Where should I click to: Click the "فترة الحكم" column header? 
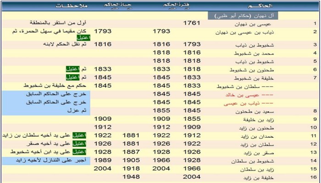[x=176, y=5]
